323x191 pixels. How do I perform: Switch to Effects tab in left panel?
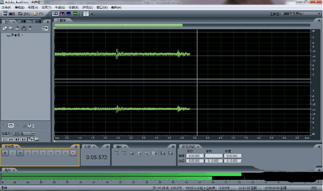click(23, 22)
